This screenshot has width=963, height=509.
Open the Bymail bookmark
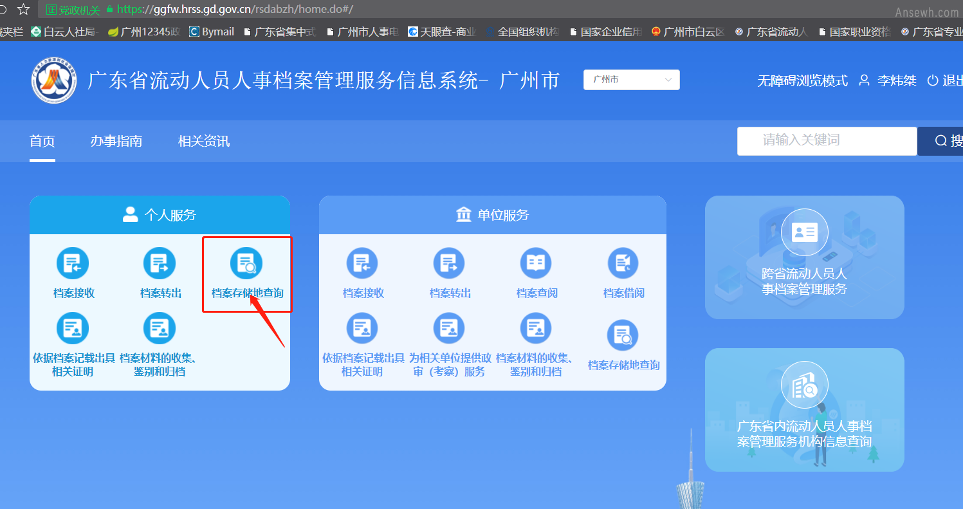click(211, 32)
